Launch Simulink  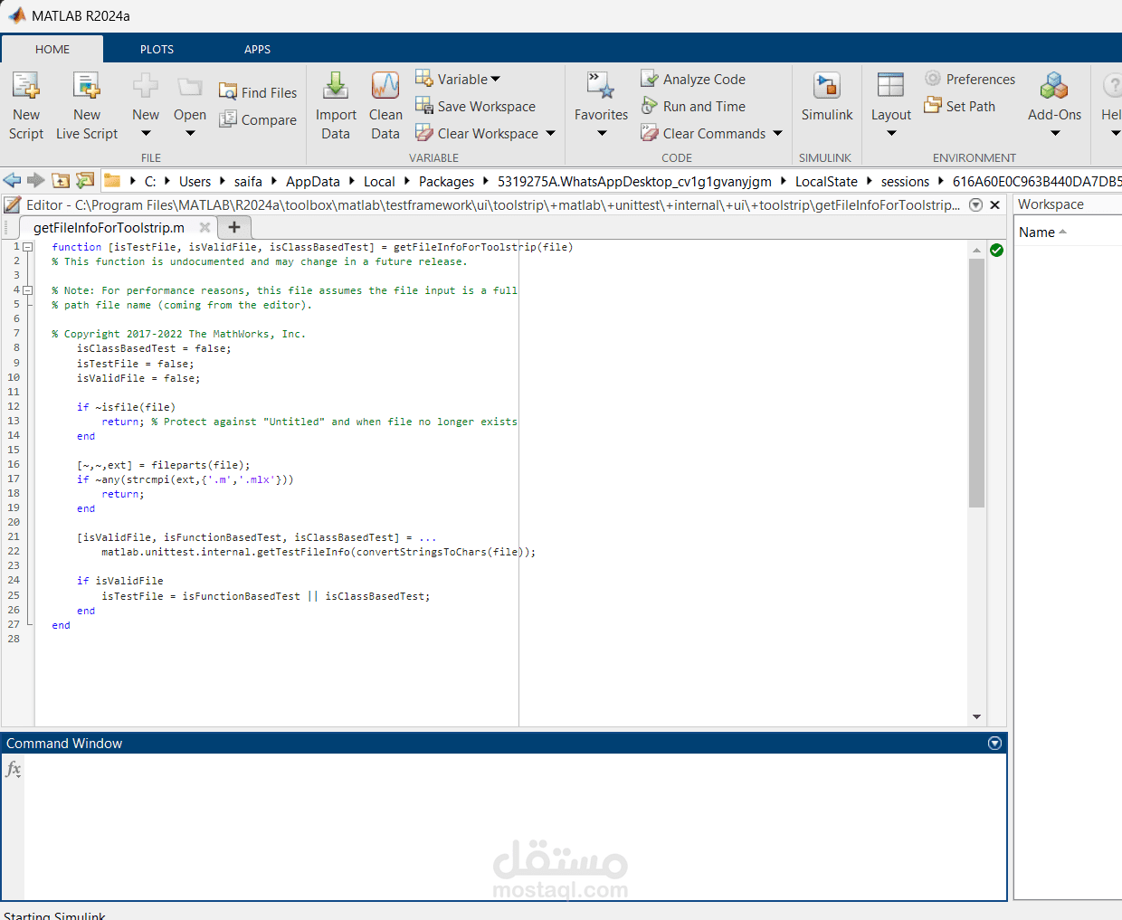827,98
